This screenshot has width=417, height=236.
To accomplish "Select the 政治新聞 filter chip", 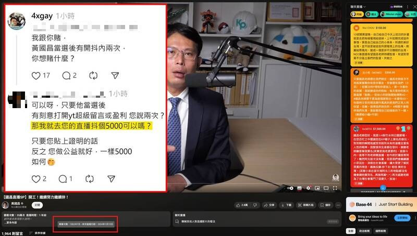I will pyautogui.click(x=364, y=231).
